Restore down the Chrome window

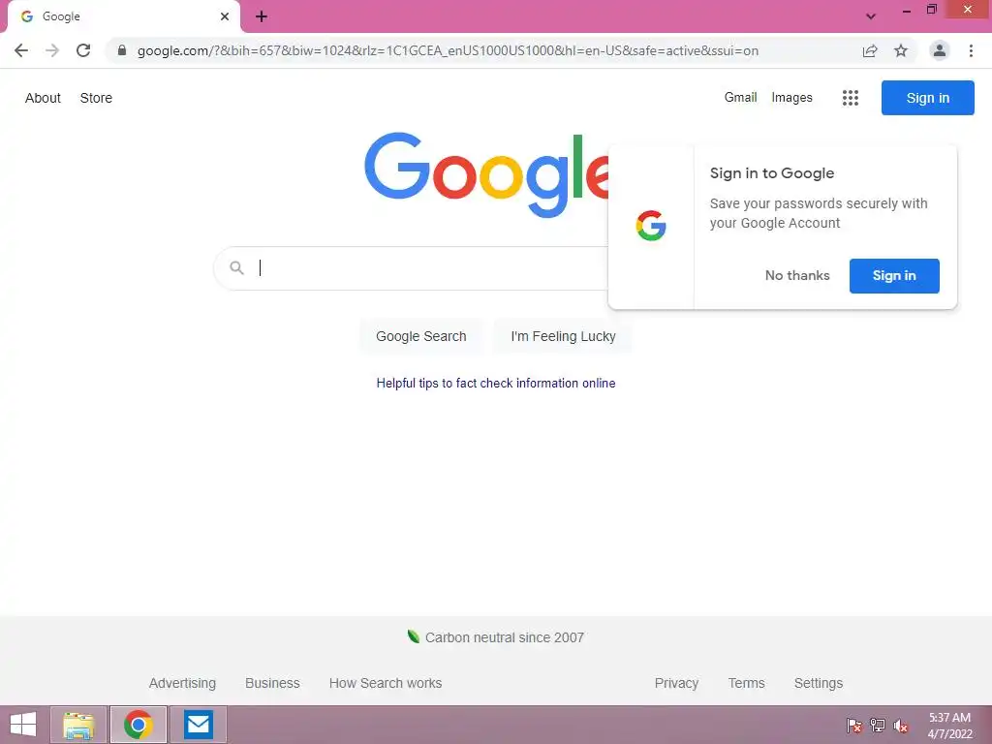pos(931,10)
